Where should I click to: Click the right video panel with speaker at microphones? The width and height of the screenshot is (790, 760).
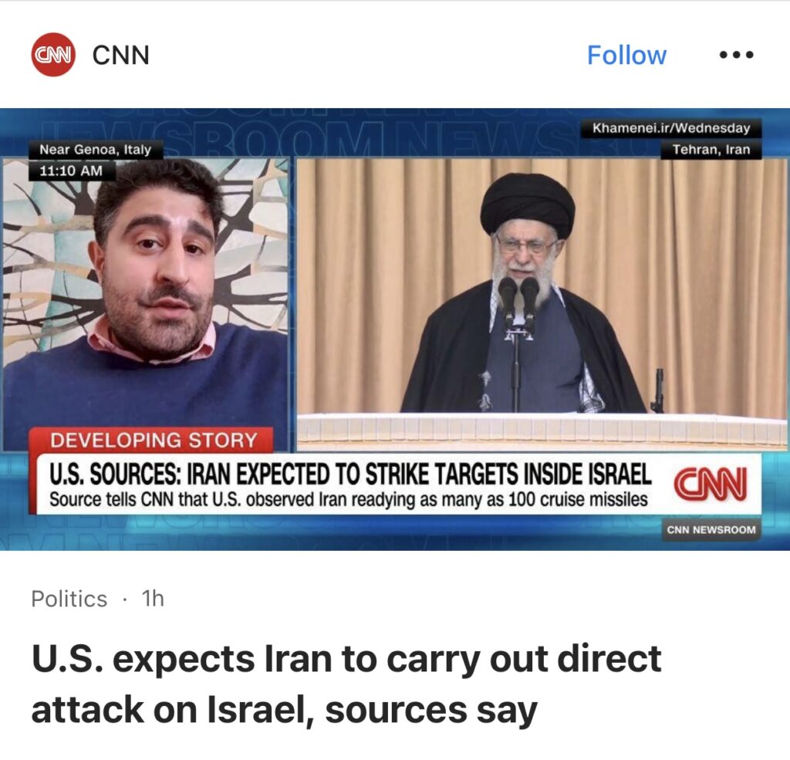point(542,302)
